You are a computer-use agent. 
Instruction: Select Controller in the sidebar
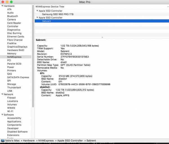coord(13,26)
